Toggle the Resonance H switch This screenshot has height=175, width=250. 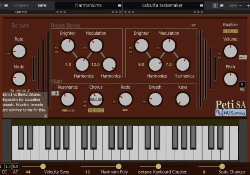tap(57, 93)
